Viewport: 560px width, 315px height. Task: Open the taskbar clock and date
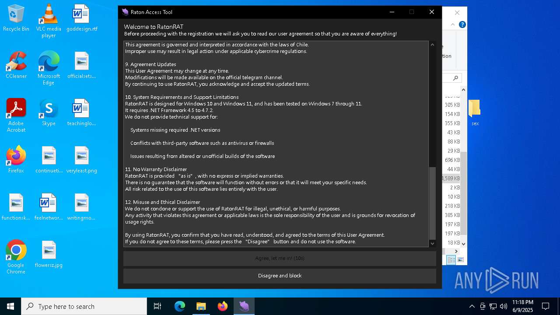[522, 306]
